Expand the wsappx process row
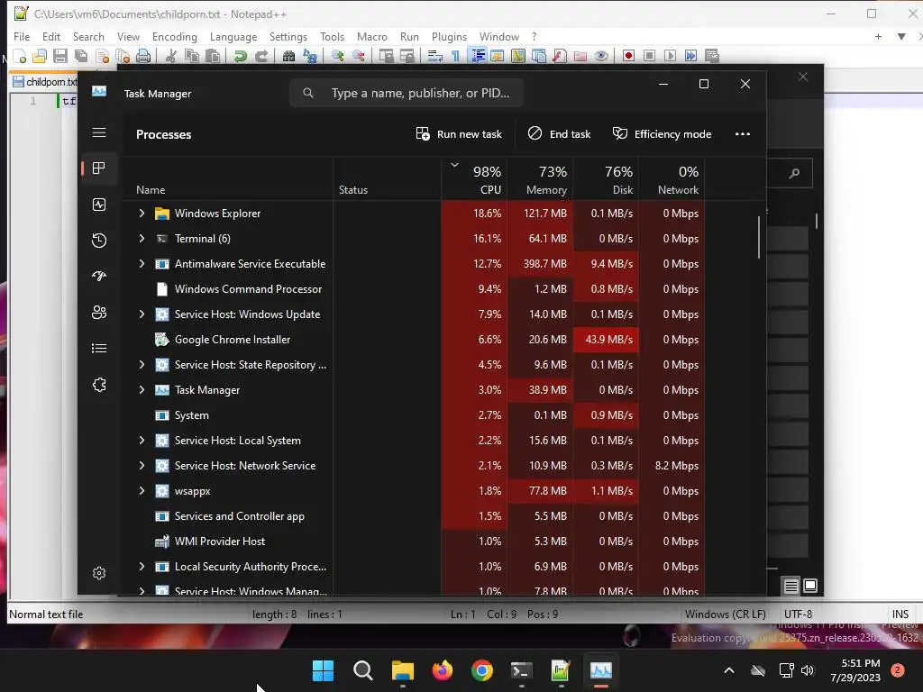The height and width of the screenshot is (692, 923). (142, 491)
